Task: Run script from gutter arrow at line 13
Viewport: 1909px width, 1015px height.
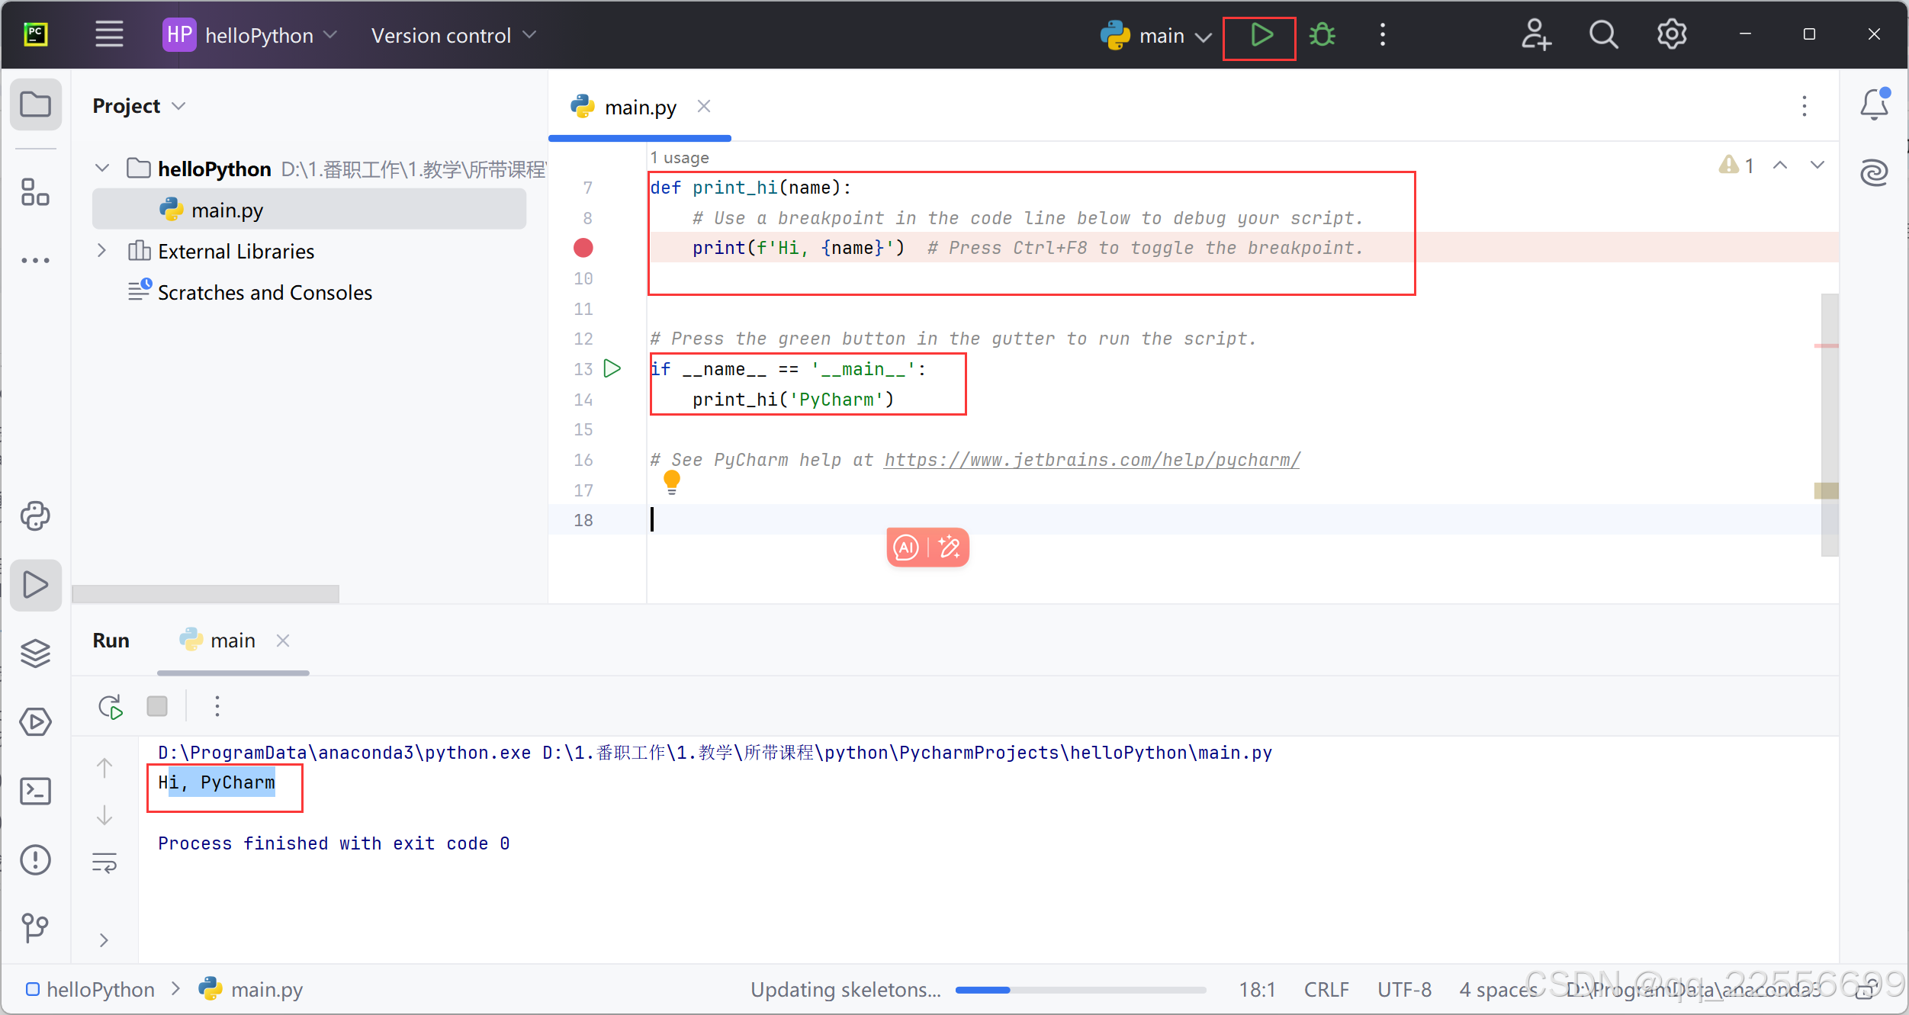Action: coord(612,369)
